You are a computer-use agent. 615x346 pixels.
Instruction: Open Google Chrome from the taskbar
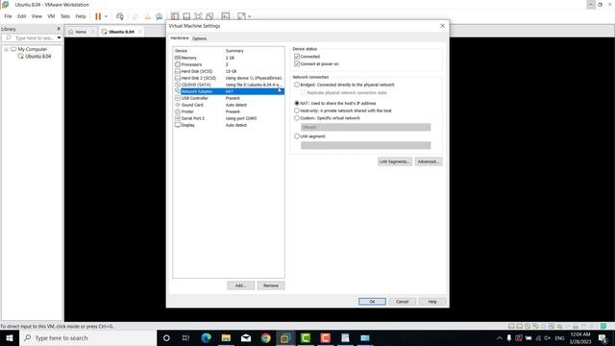click(x=265, y=337)
